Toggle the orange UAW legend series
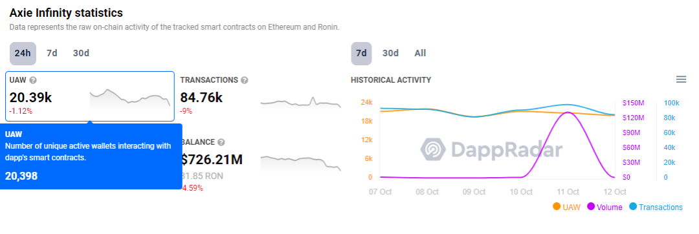The height and width of the screenshot is (234, 699). pyautogui.click(x=566, y=207)
